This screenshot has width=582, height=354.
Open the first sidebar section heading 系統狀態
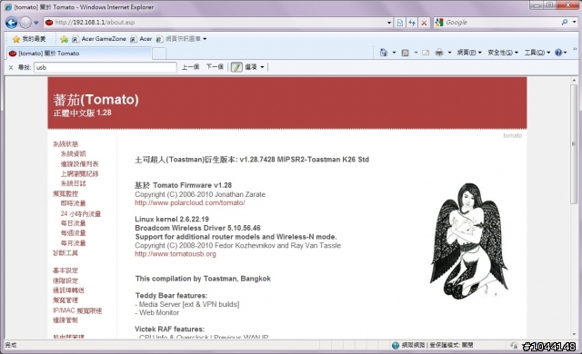tap(65, 143)
